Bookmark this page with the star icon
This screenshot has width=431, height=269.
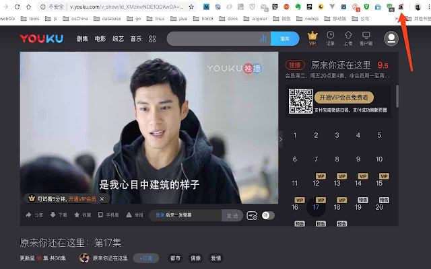[x=191, y=7]
